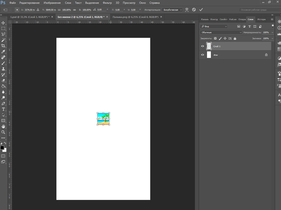Select the Horizontal Type tool
The height and width of the screenshot is (210, 281).
[3, 109]
